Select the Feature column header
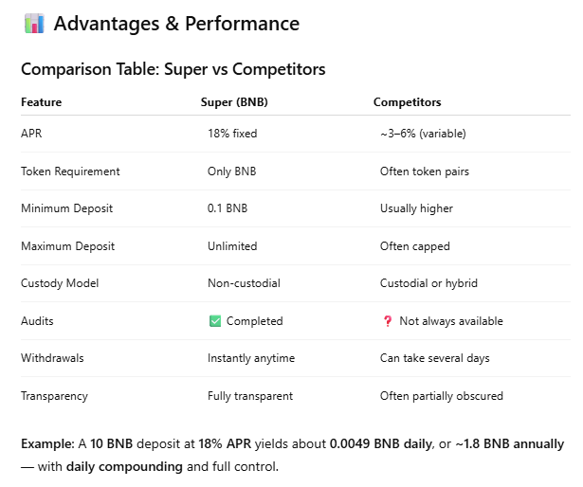583x487 pixels. [42, 102]
